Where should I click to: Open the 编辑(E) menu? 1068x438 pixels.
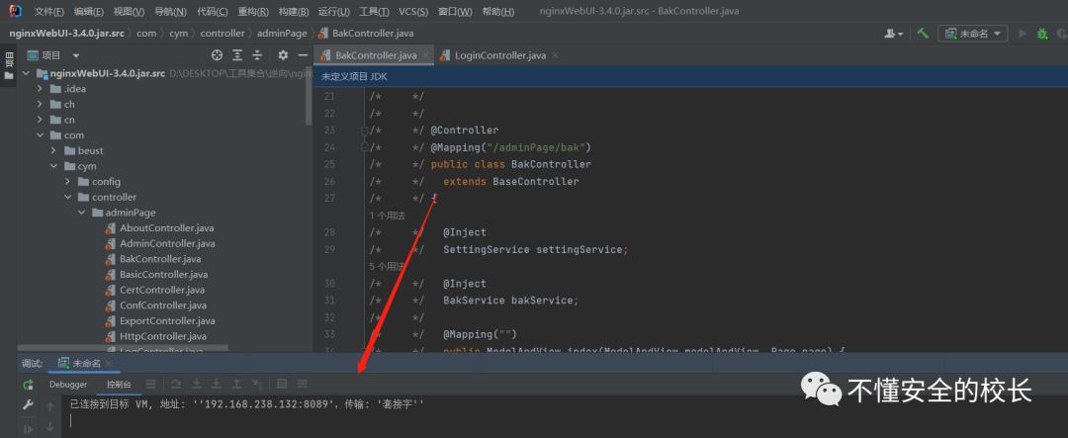(x=89, y=12)
